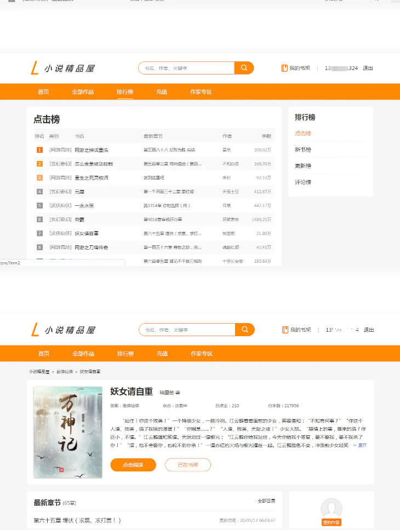Select 更新榜 in the 排行榜 sidebar

(x=303, y=166)
